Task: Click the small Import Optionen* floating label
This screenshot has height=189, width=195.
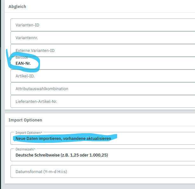Action: pyautogui.click(x=29, y=132)
